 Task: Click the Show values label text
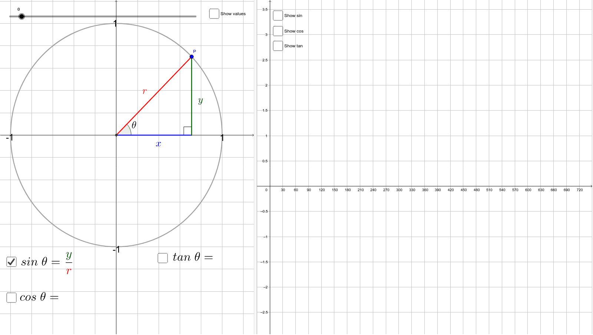233,14
